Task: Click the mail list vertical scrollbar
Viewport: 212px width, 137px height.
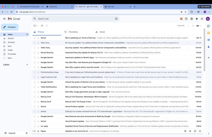Action: click(x=204, y=50)
